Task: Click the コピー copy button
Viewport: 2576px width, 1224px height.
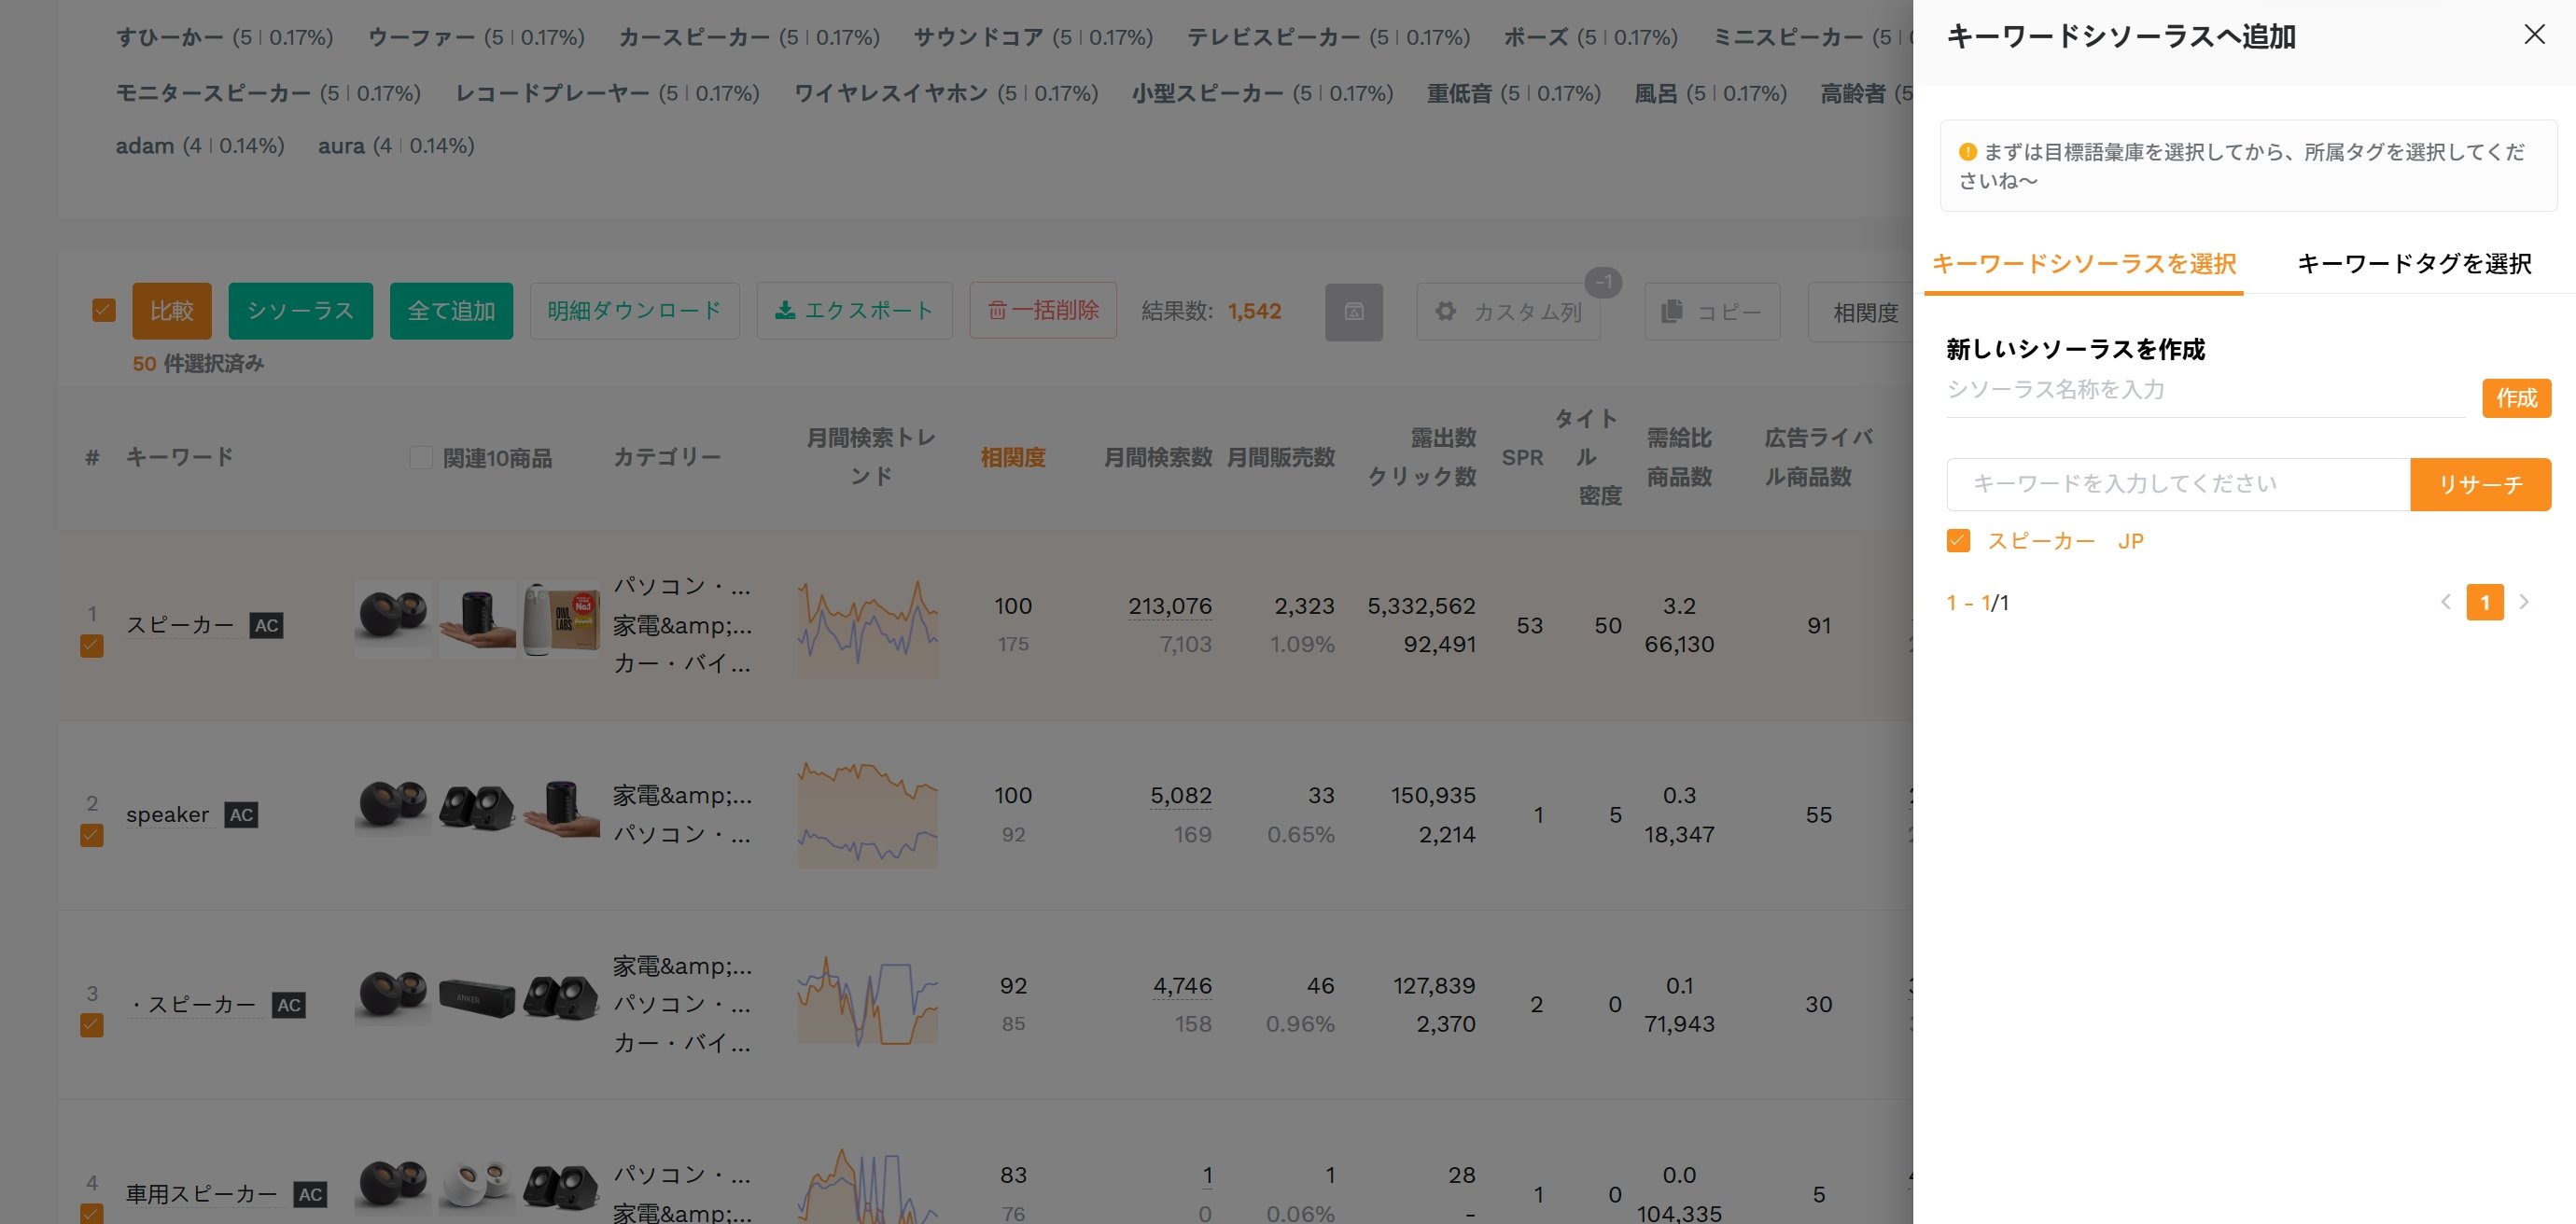Action: (1711, 312)
